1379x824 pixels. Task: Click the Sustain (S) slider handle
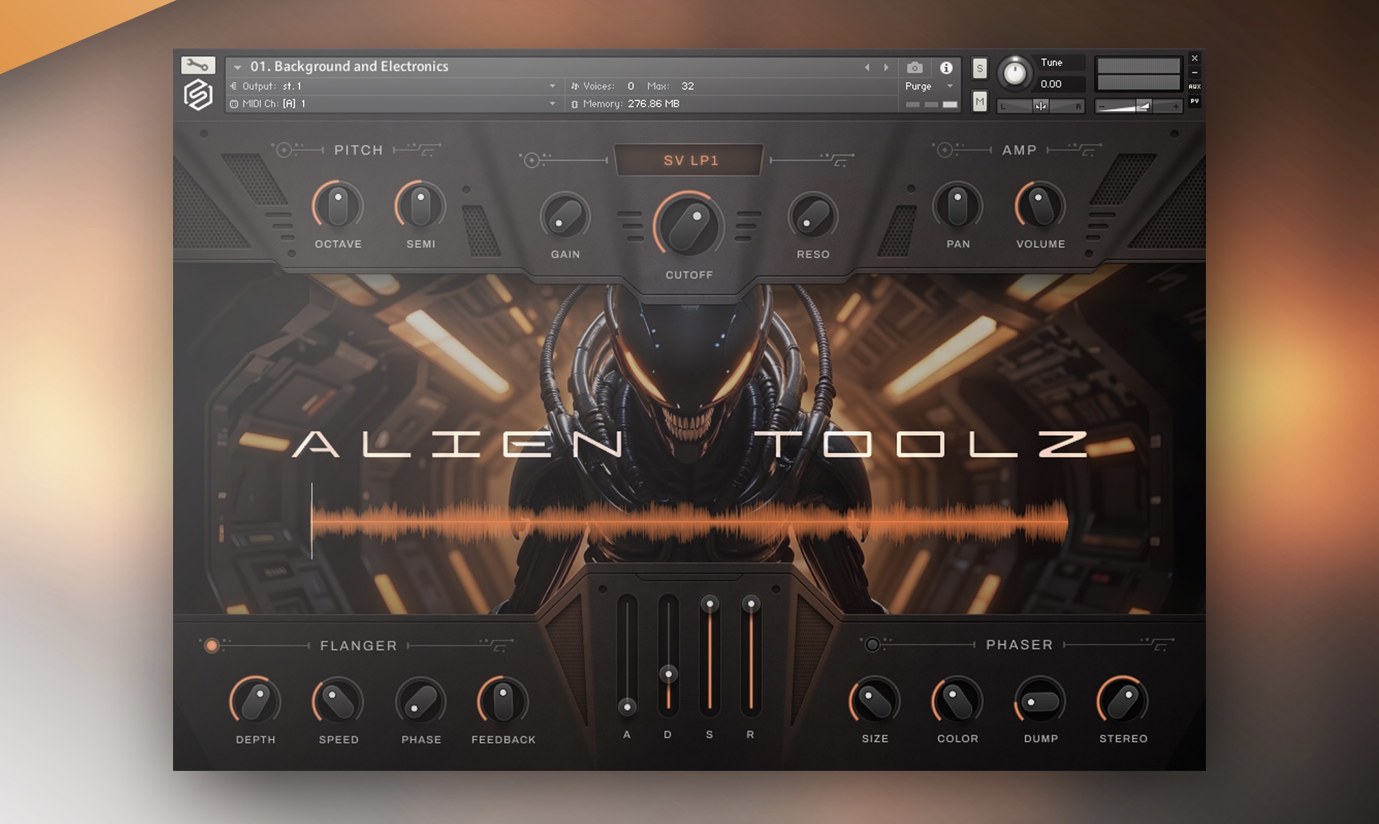[709, 604]
